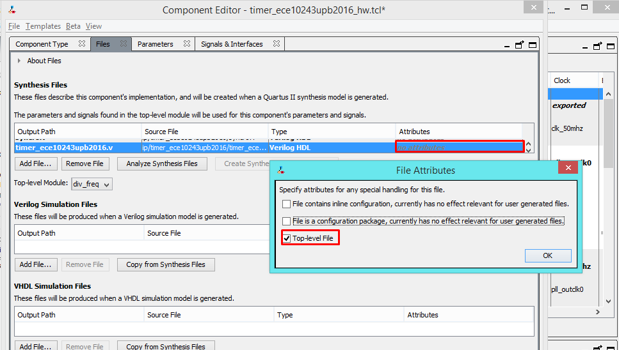Close the Files tab icon
619x350 pixels.
point(124,43)
